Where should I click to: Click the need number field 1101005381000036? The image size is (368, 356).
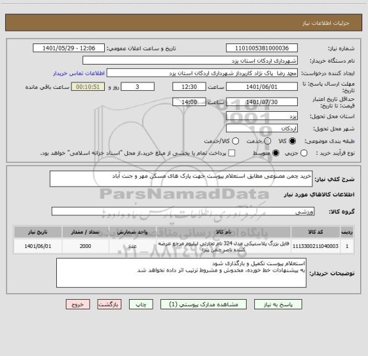pos(262,48)
